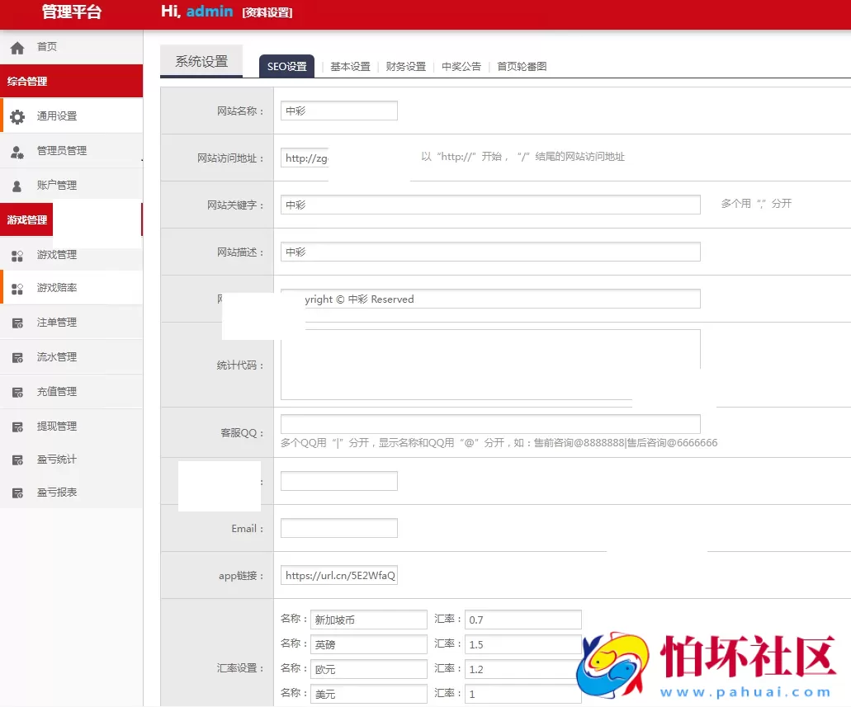Select the grid icon next to 游戏管理
Screen dimensions: 851x707
click(17, 256)
